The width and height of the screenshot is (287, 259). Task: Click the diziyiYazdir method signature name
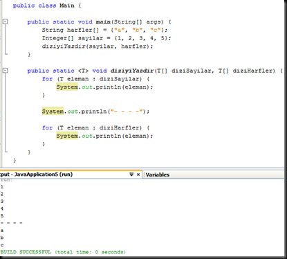click(x=132, y=71)
